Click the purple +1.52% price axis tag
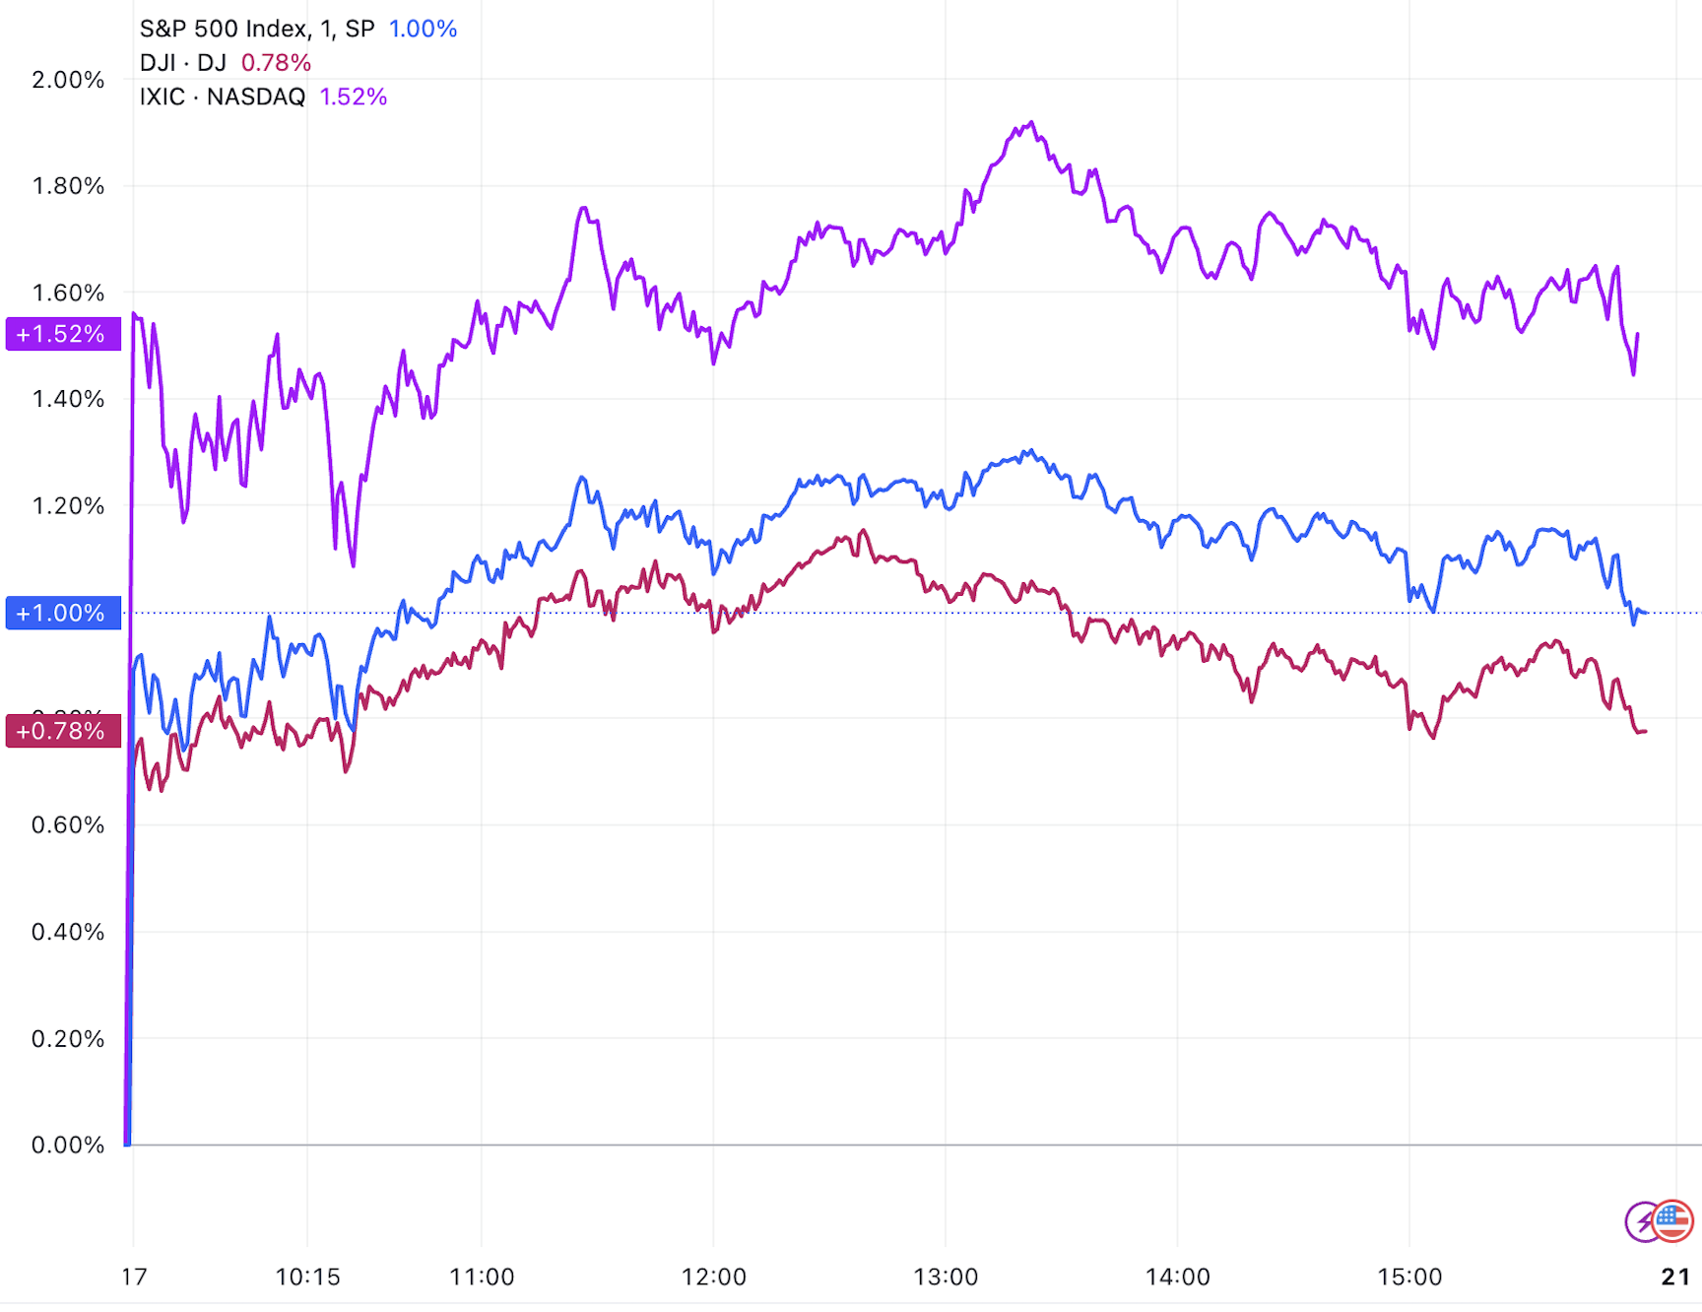 coord(62,334)
